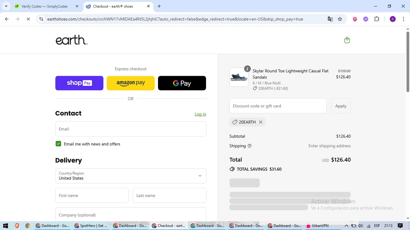Open the Chrome three-dot menu

coord(403,19)
